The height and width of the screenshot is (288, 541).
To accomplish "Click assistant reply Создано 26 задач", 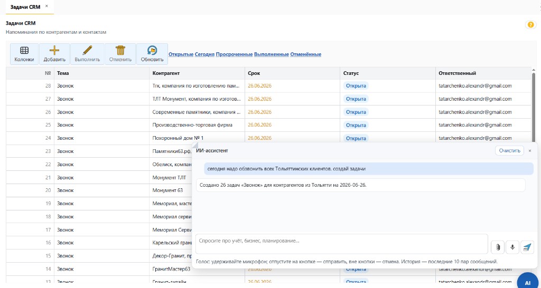I will click(x=360, y=185).
